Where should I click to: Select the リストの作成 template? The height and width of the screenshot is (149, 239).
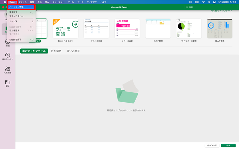[x=96, y=29]
